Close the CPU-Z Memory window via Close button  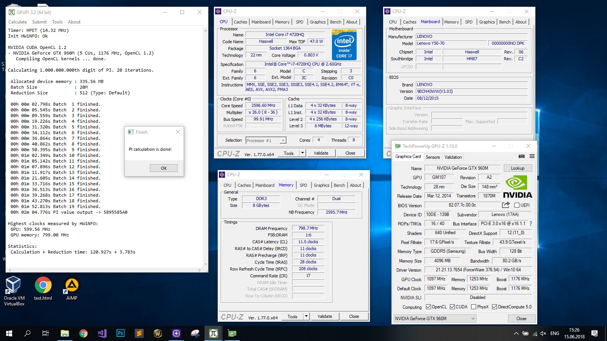pos(354,316)
